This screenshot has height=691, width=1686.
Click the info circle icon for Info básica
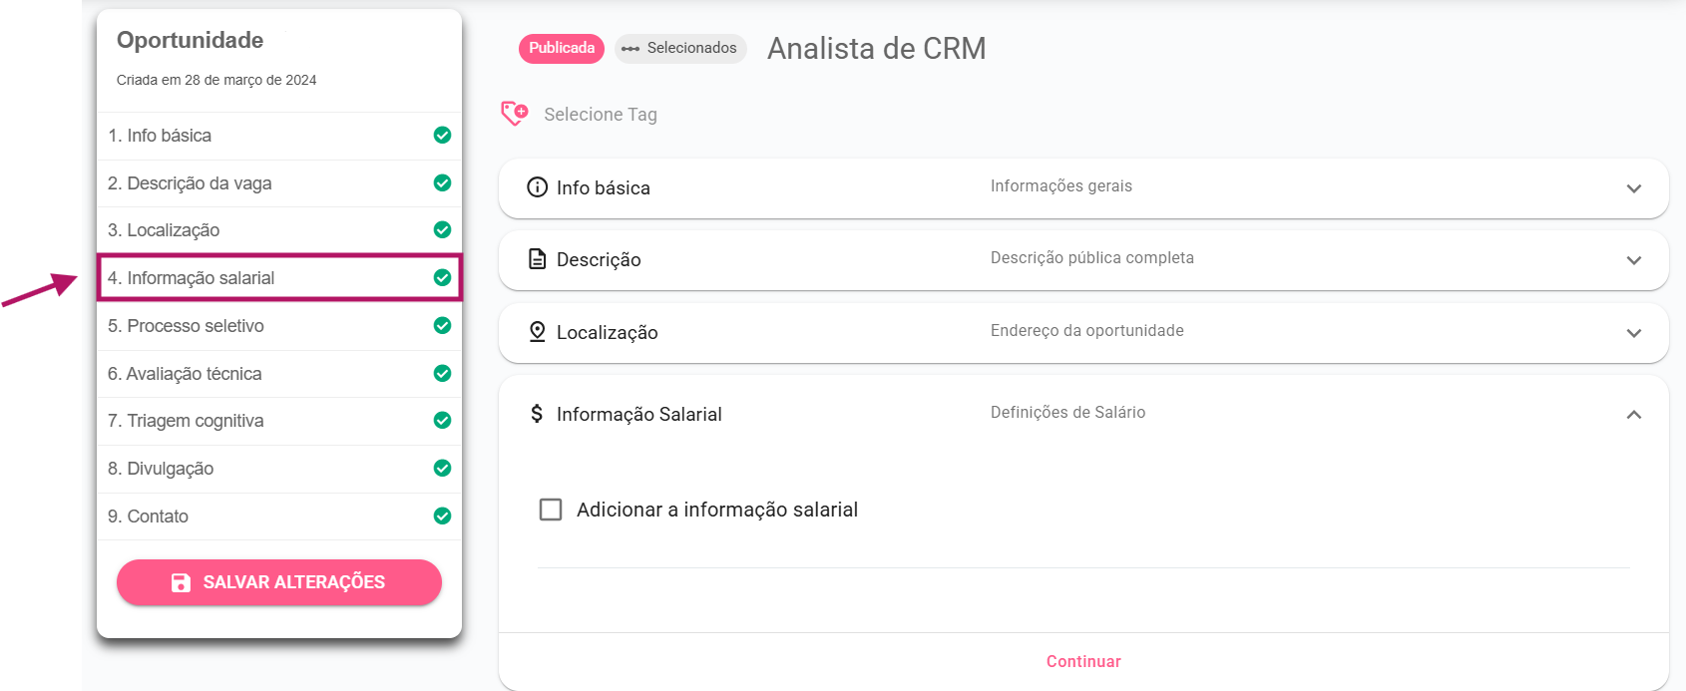point(538,187)
